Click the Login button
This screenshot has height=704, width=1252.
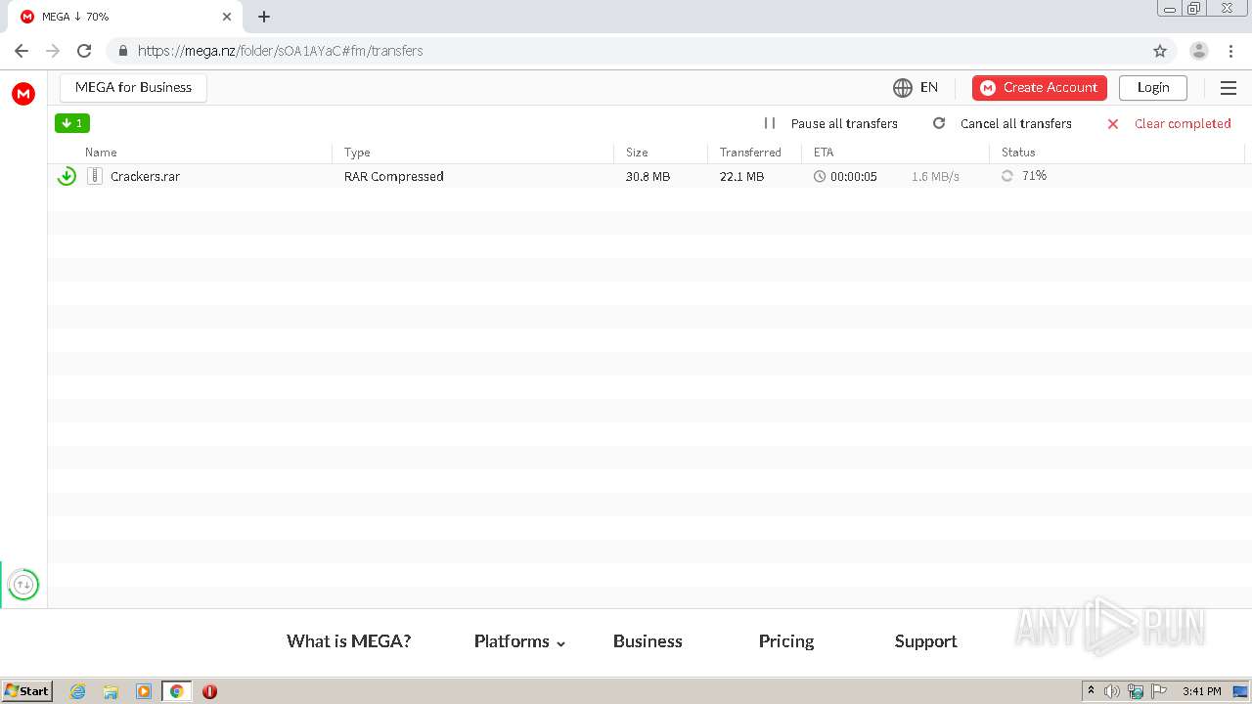click(x=1153, y=88)
